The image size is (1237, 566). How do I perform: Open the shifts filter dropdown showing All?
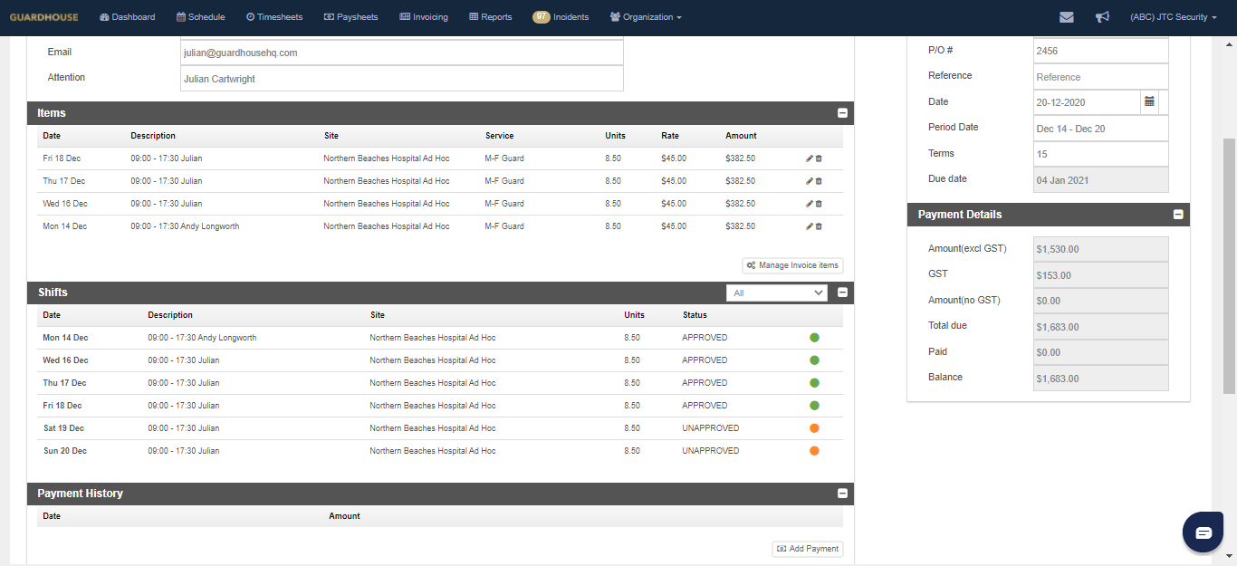tap(777, 293)
